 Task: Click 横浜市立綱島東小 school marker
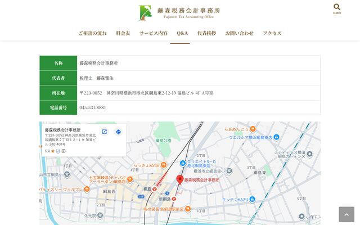pos(229,171)
